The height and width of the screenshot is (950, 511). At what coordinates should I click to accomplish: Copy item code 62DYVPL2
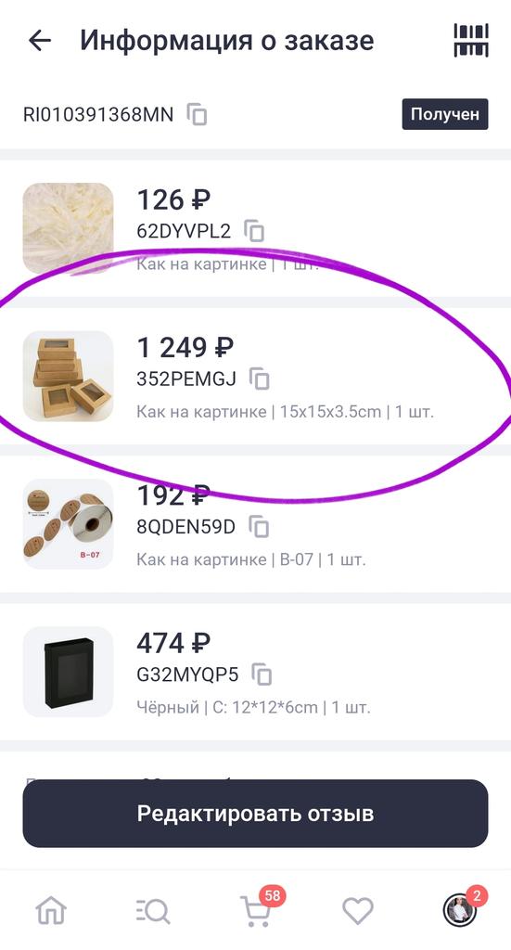pyautogui.click(x=254, y=231)
